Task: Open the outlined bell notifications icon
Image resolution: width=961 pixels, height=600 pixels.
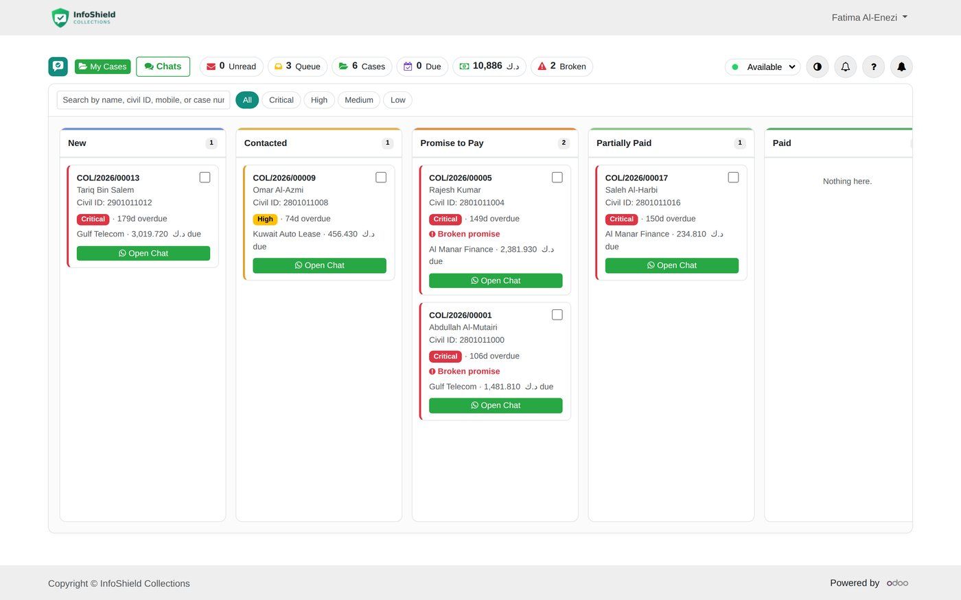Action: pos(845,67)
